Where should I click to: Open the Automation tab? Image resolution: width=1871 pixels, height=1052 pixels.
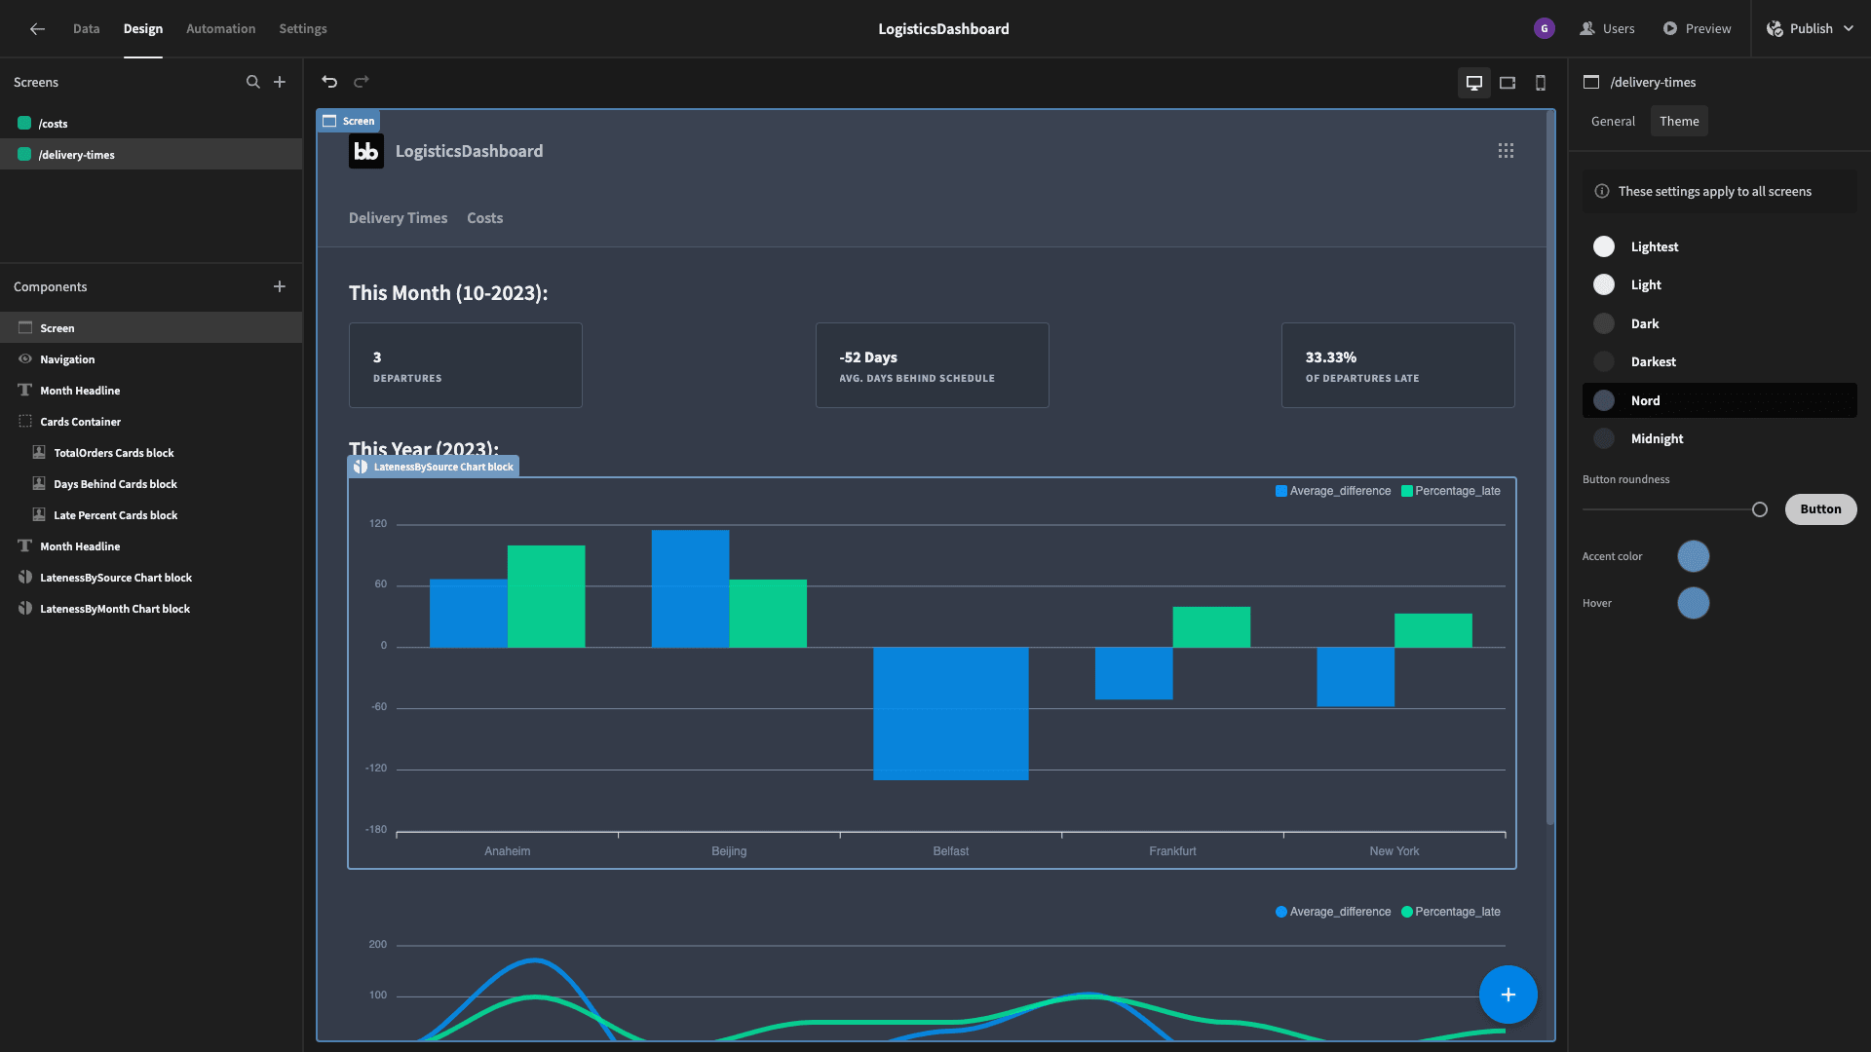point(220,29)
